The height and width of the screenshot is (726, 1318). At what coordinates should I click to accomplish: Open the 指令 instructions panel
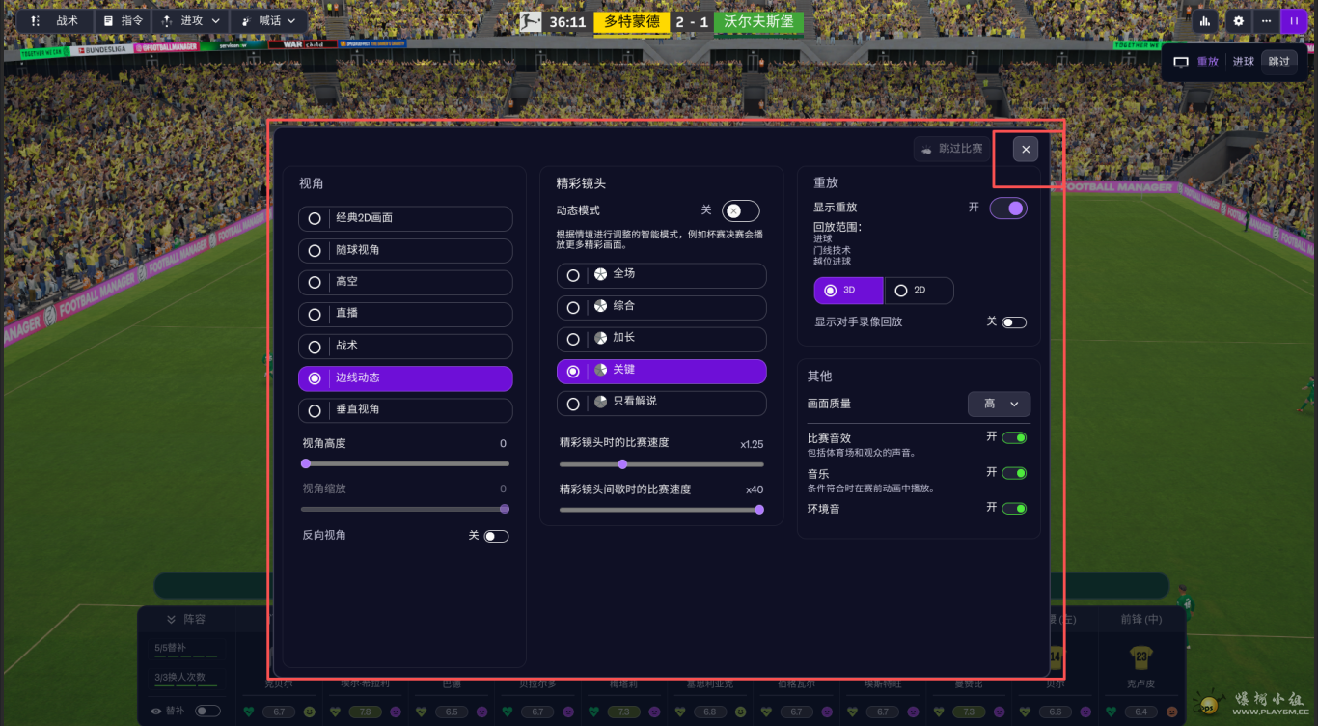[124, 20]
